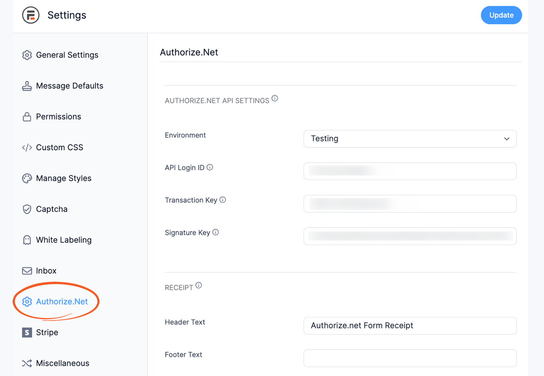Click the Fluent Forms logo icon
Viewport: 544px width, 376px height.
point(31,15)
